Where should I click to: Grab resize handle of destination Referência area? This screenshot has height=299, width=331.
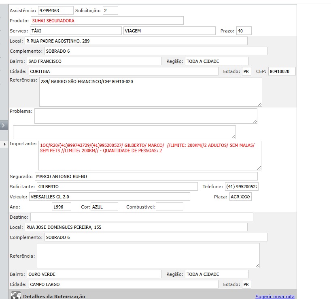pos(257,266)
